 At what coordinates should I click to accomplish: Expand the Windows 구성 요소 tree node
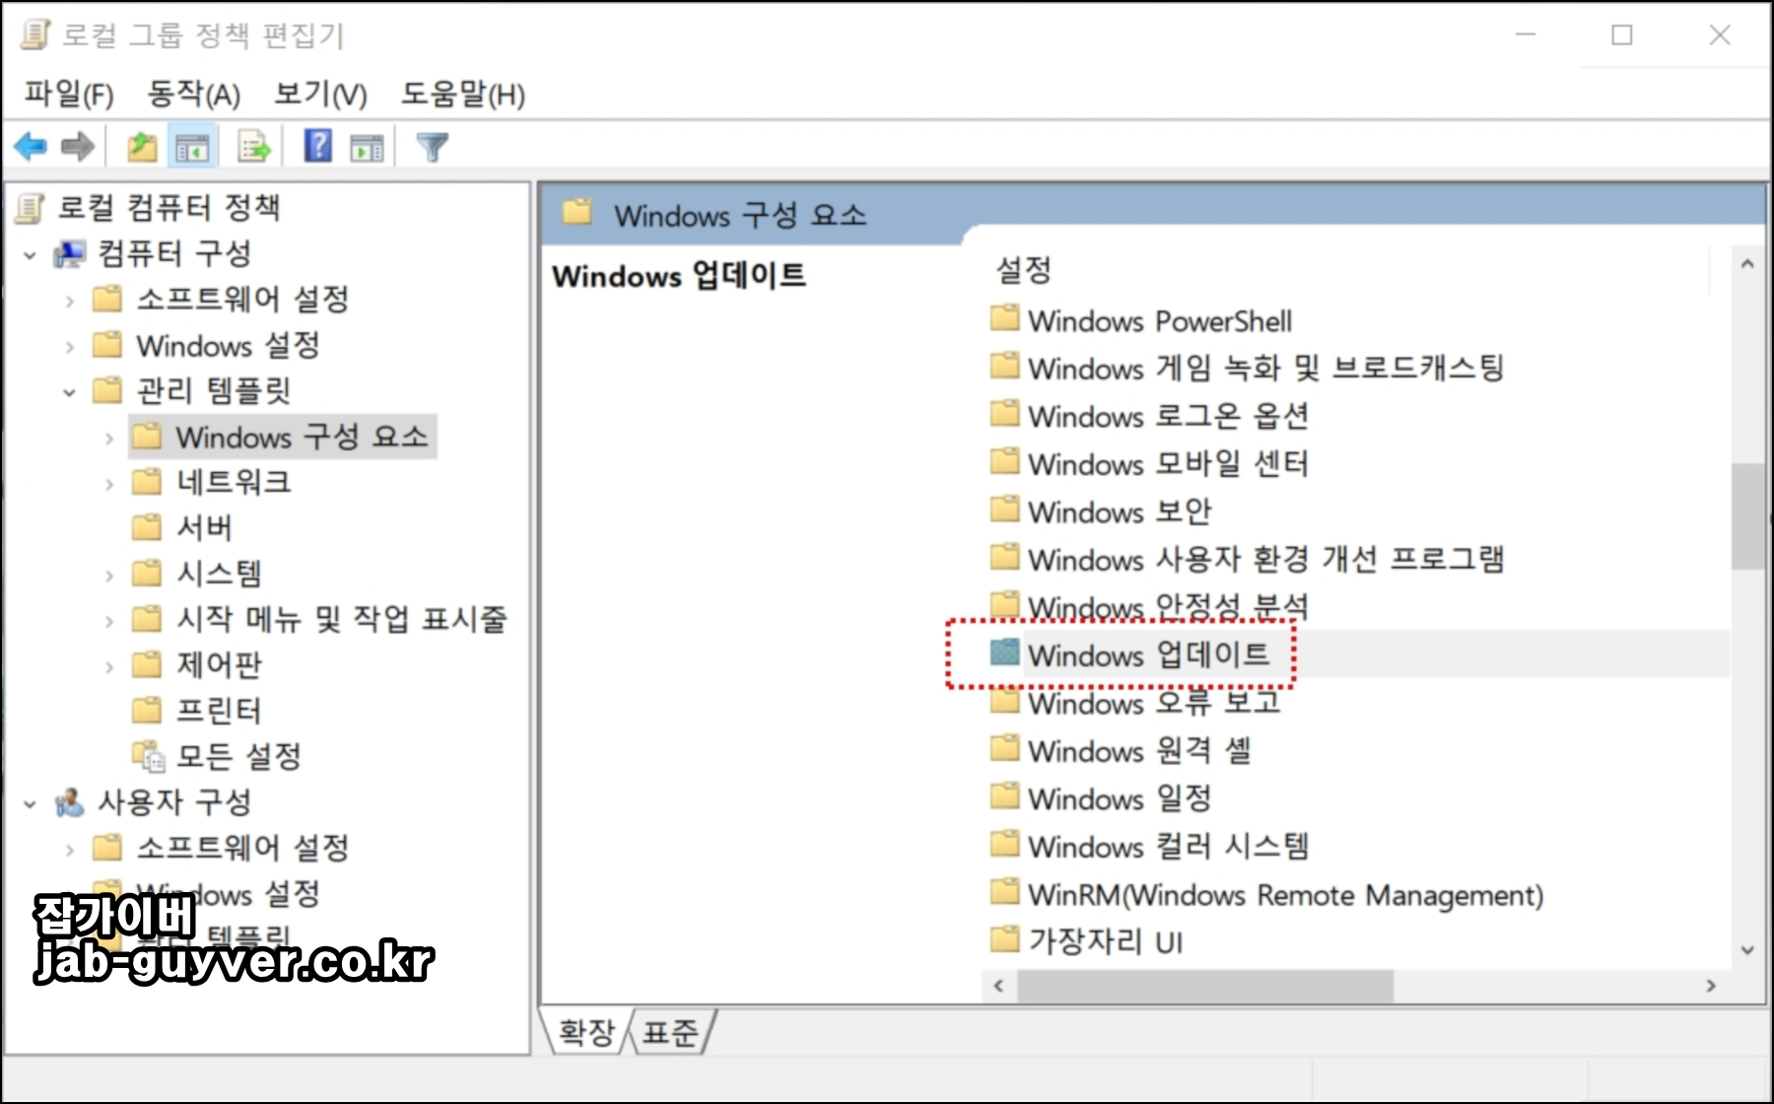(x=109, y=439)
